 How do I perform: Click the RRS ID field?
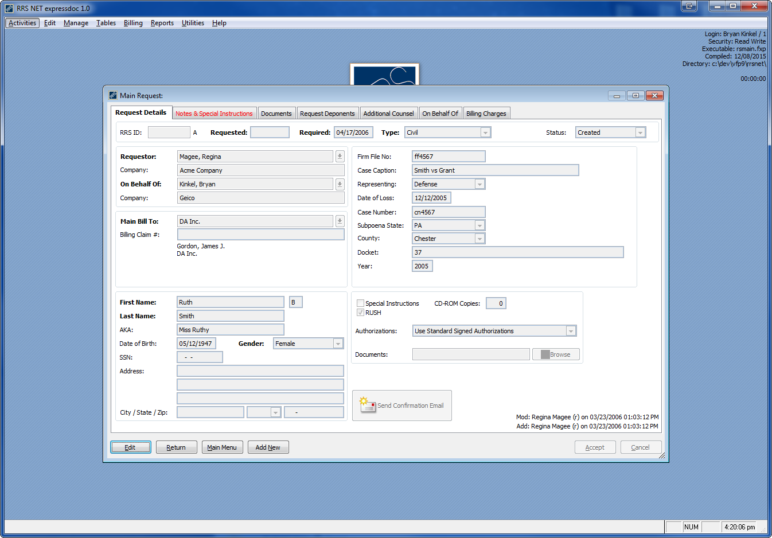tap(169, 132)
